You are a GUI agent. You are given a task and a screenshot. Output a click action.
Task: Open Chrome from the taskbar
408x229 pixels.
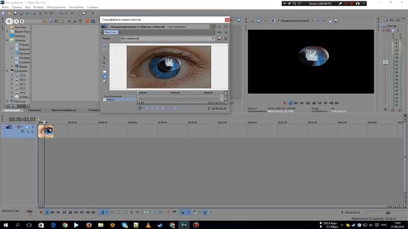click(65, 225)
